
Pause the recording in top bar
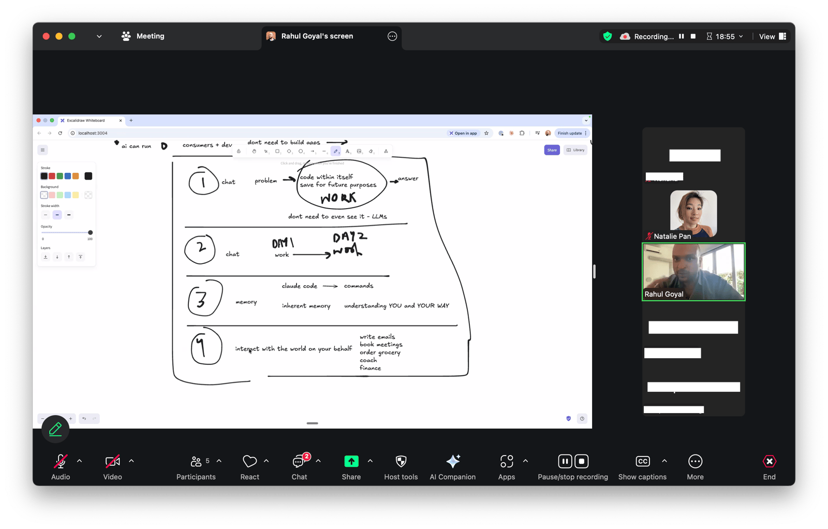[682, 36]
